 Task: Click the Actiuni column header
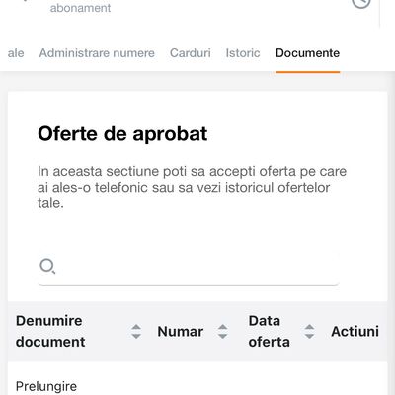click(355, 332)
